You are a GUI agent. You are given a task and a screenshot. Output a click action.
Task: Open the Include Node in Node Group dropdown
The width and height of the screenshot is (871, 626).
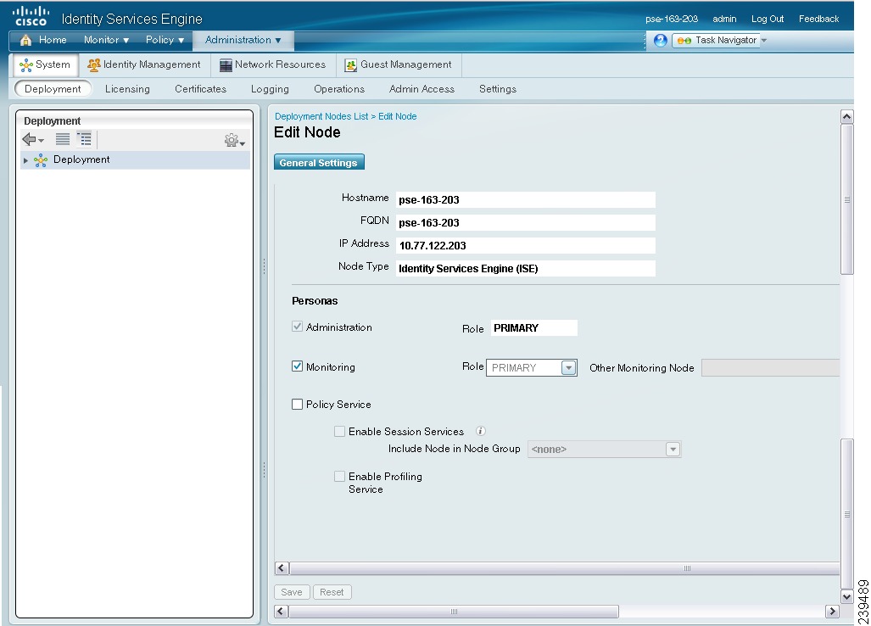pos(605,449)
